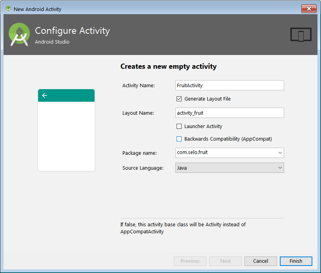Click the 'Layout Name:' label
This screenshot has height=273, width=321.
pos(138,113)
